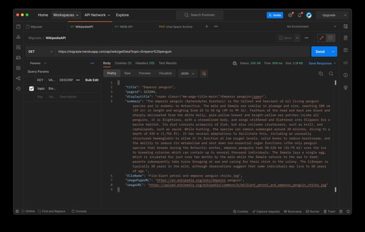Open response Headers tab
This screenshot has height=232, width=365.
pos(145,63)
